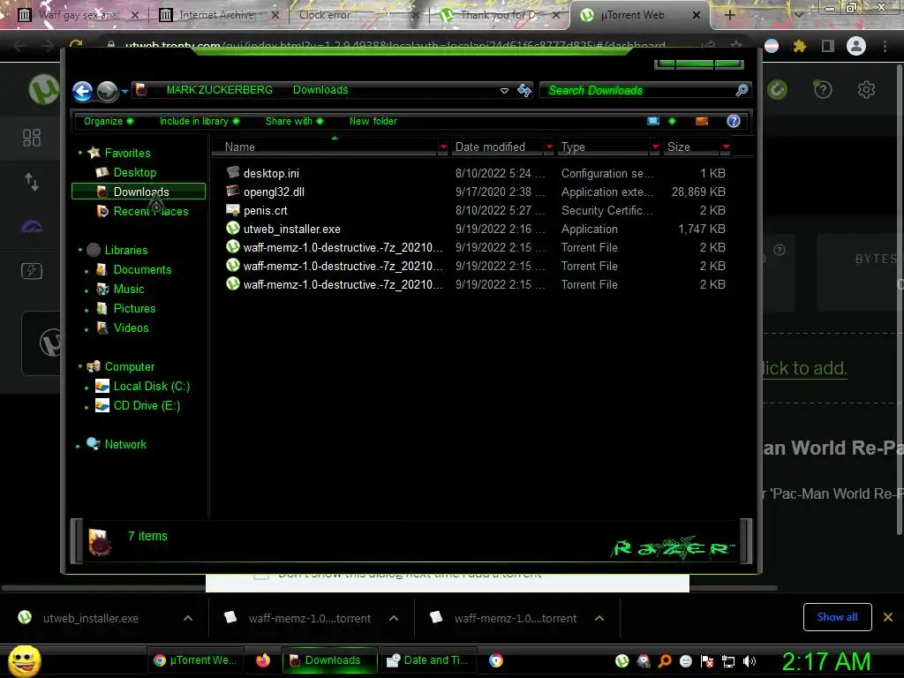Click the search magnifier icon
The height and width of the screenshot is (678, 904).
pos(742,90)
